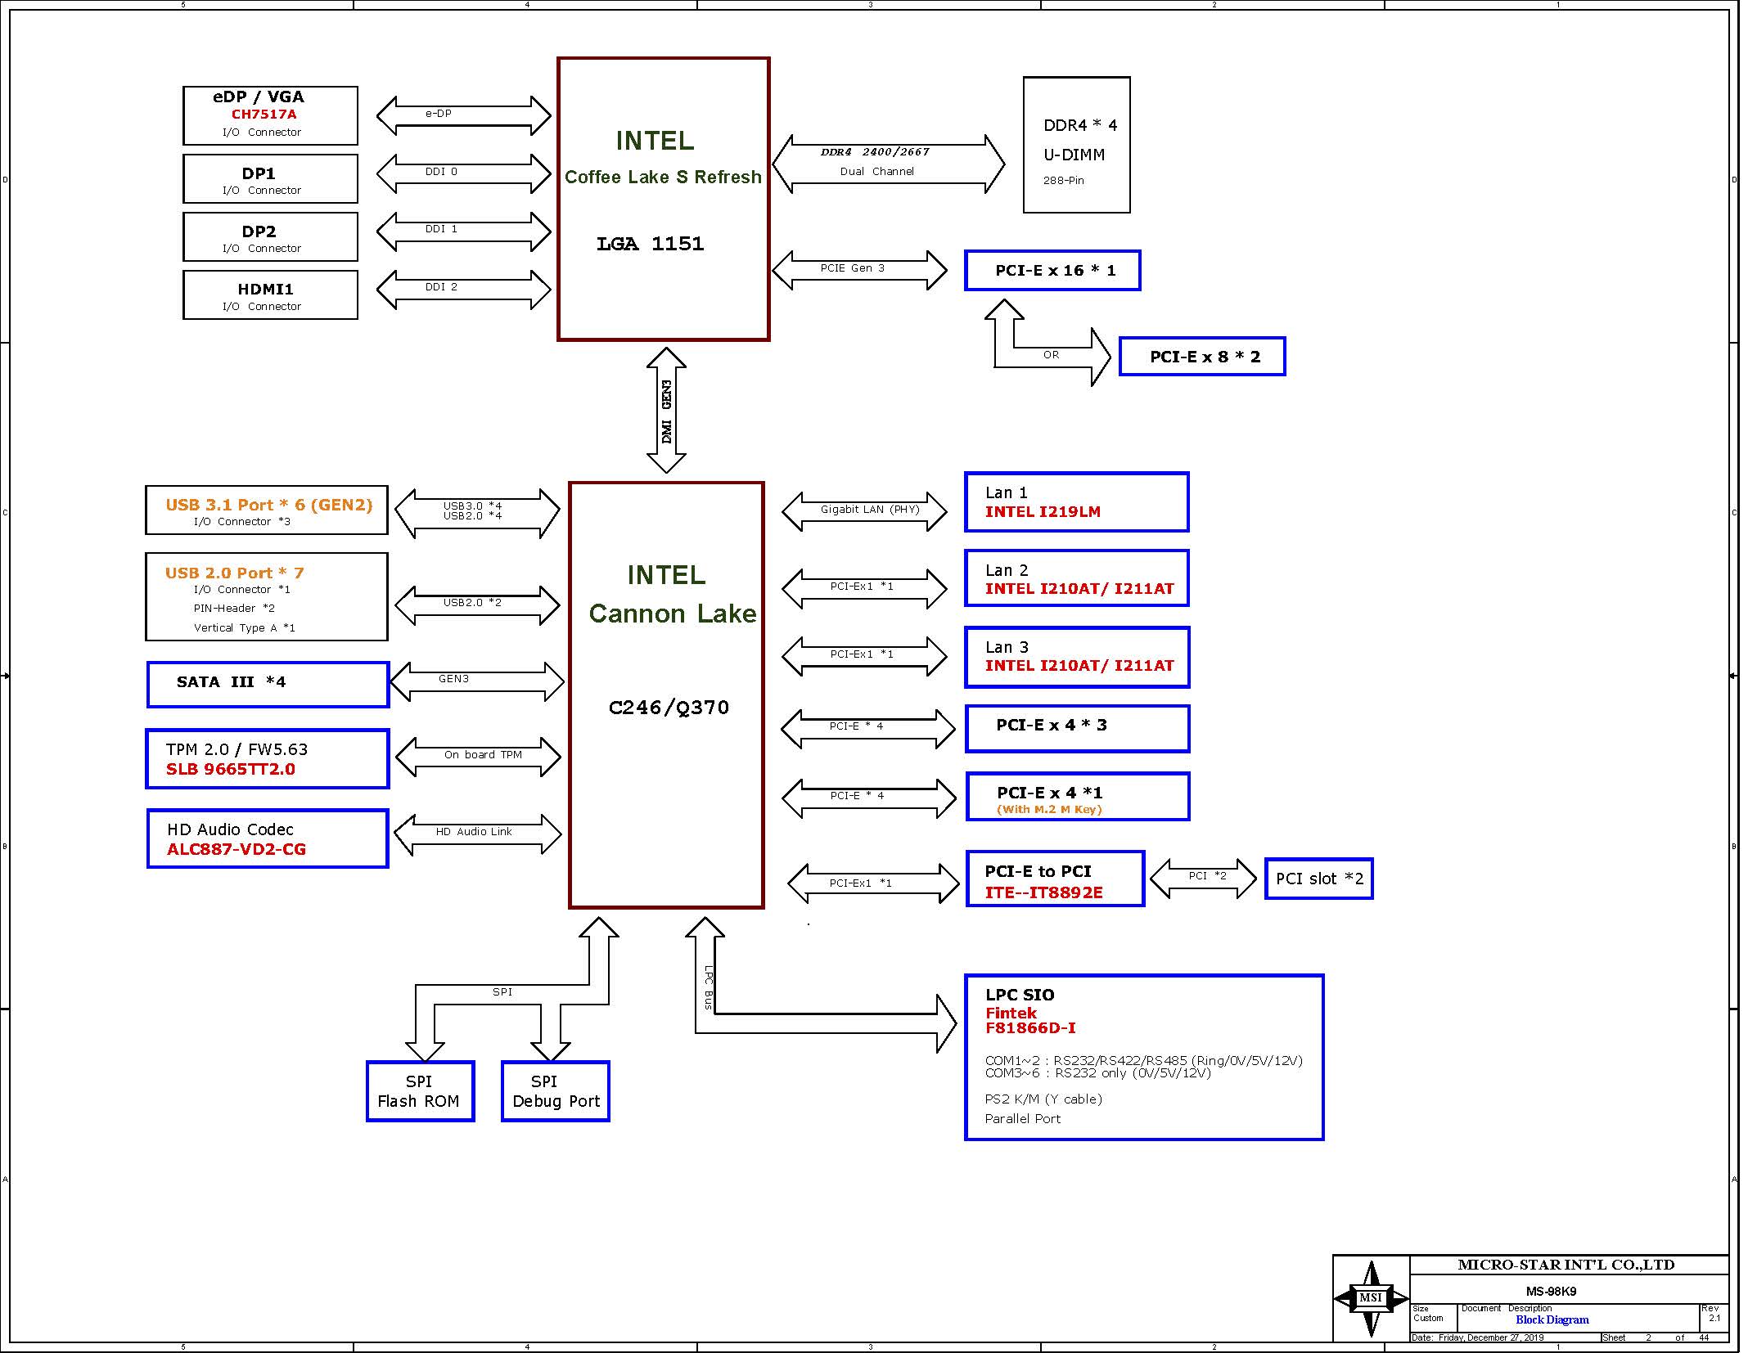
Task: Click the MSI logo in title block
Action: point(1371,1298)
